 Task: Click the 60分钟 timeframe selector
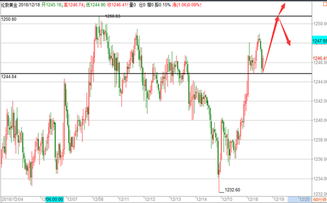[320, 199]
